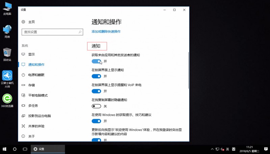Image resolution: width=270 pixels, height=154 pixels.
Task: Click the 多任务 multitasking icon
Action: click(x=23, y=105)
